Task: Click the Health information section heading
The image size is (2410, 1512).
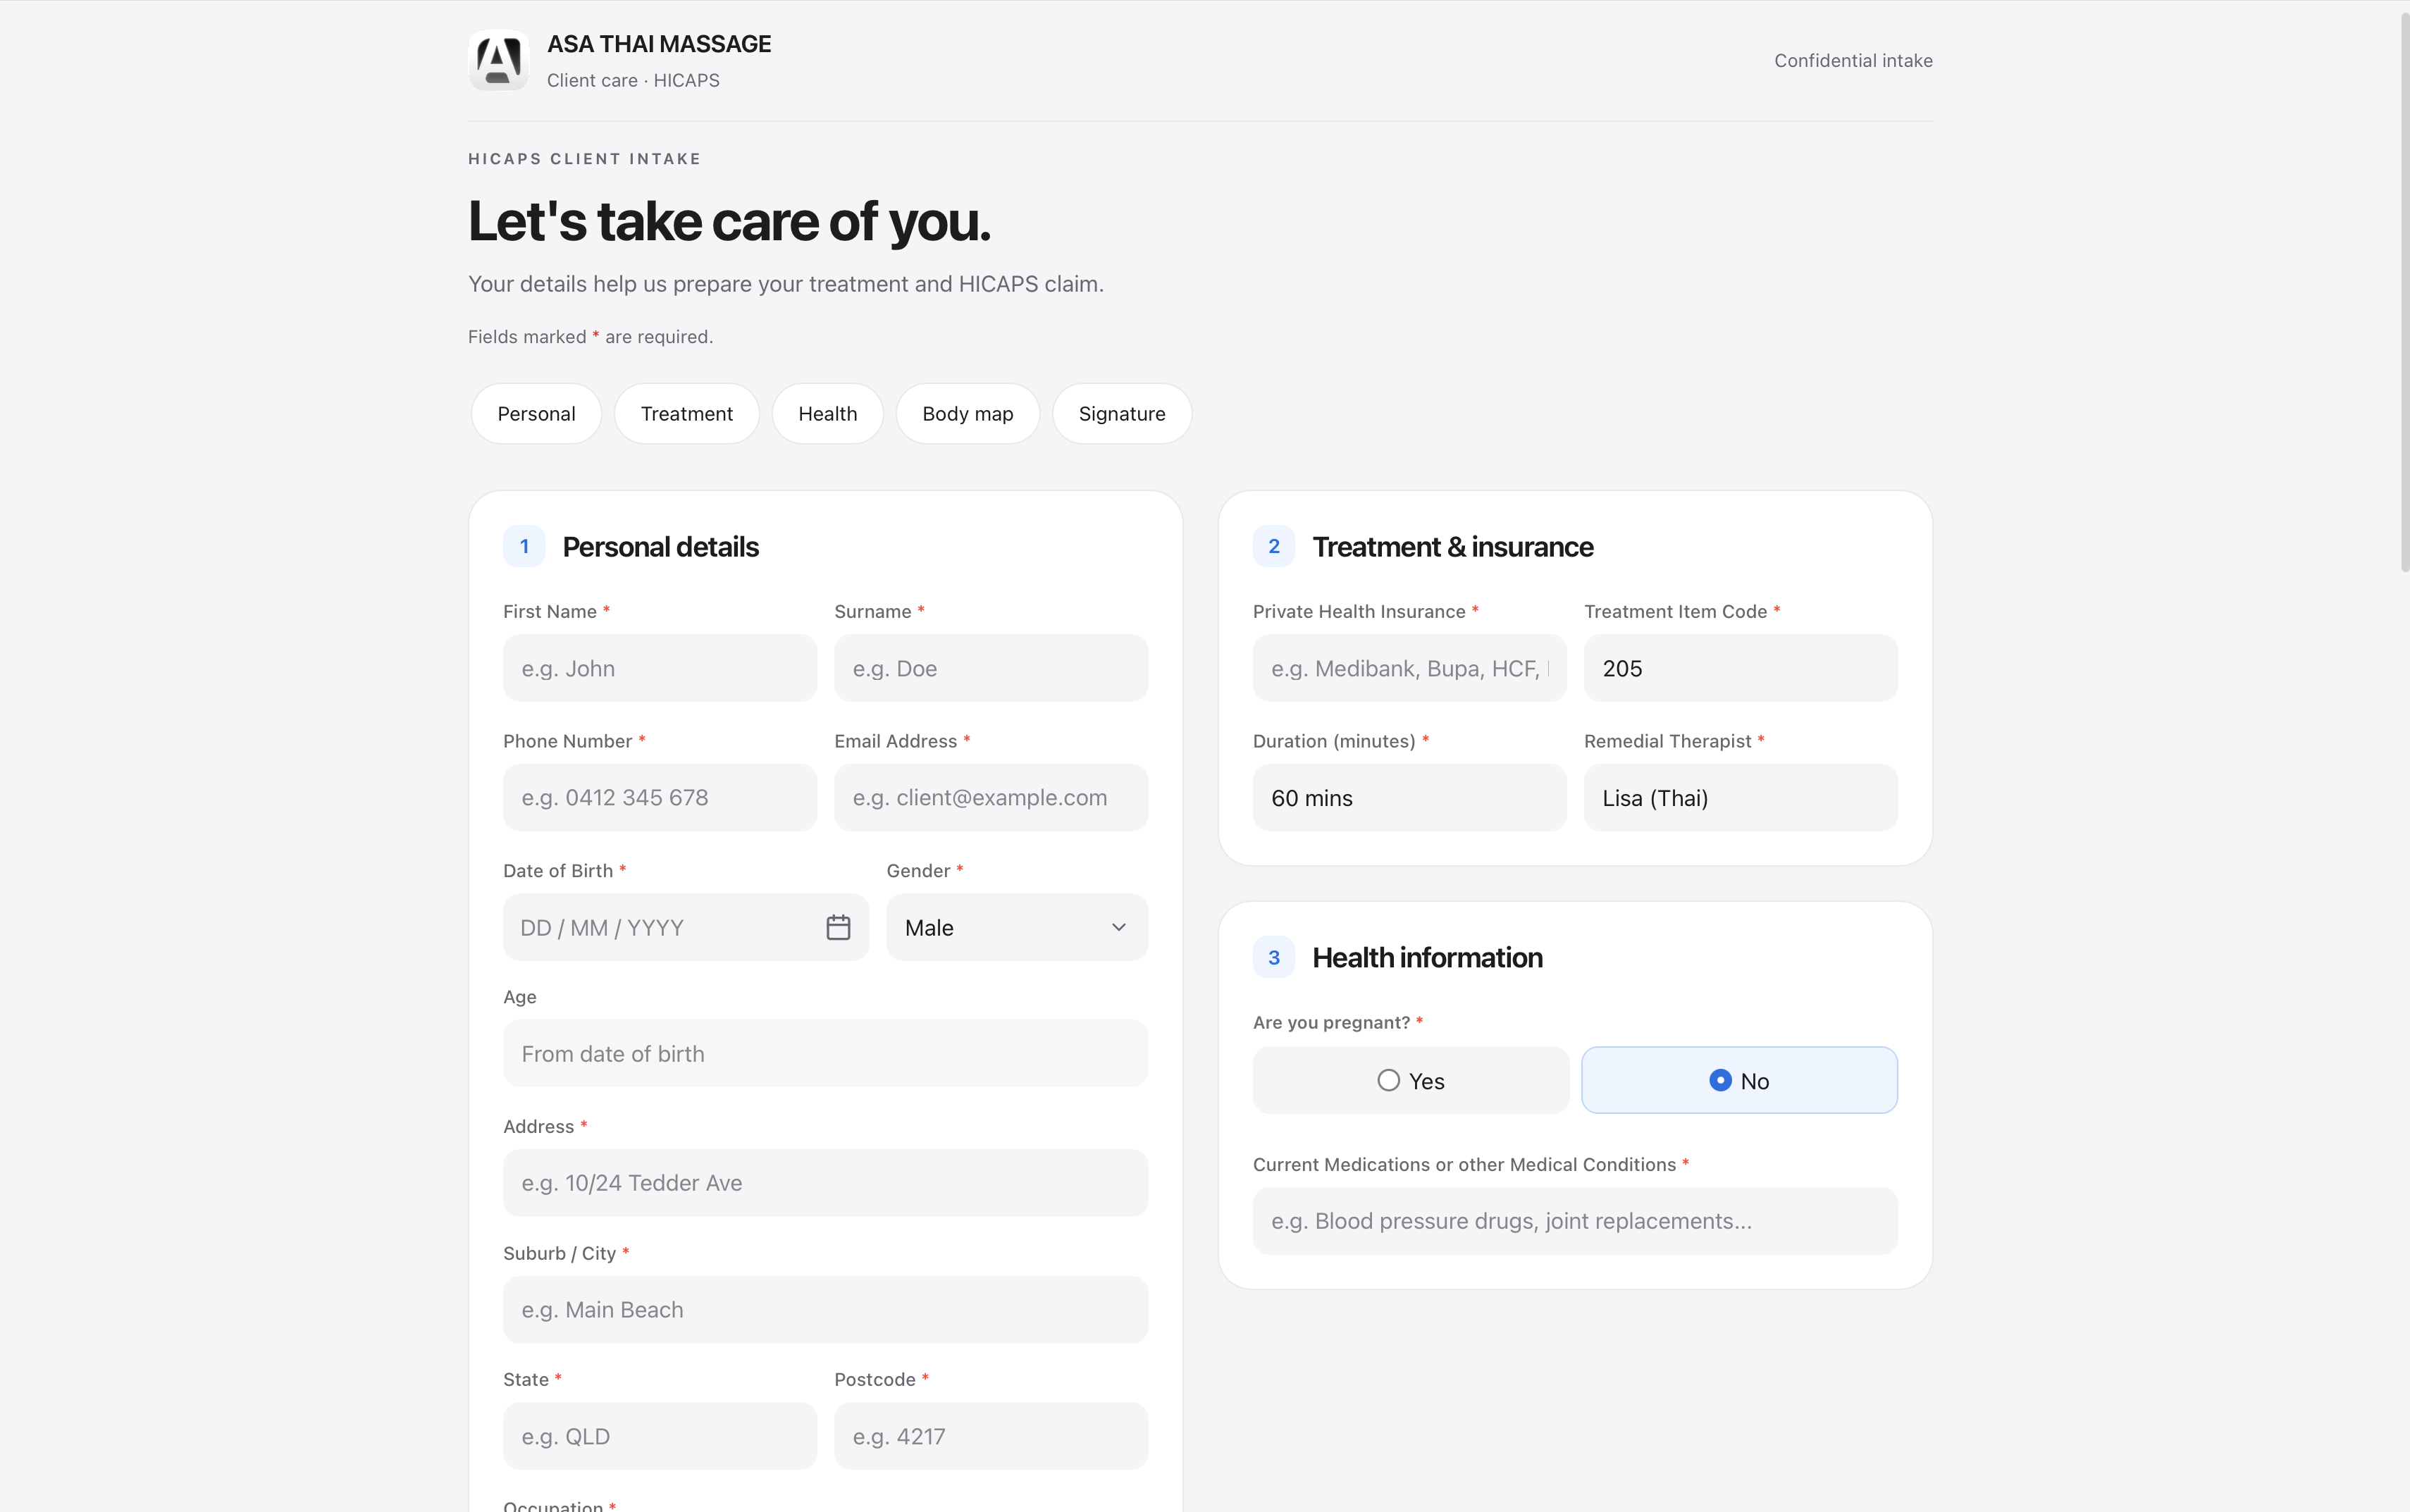Action: pyautogui.click(x=1427, y=957)
